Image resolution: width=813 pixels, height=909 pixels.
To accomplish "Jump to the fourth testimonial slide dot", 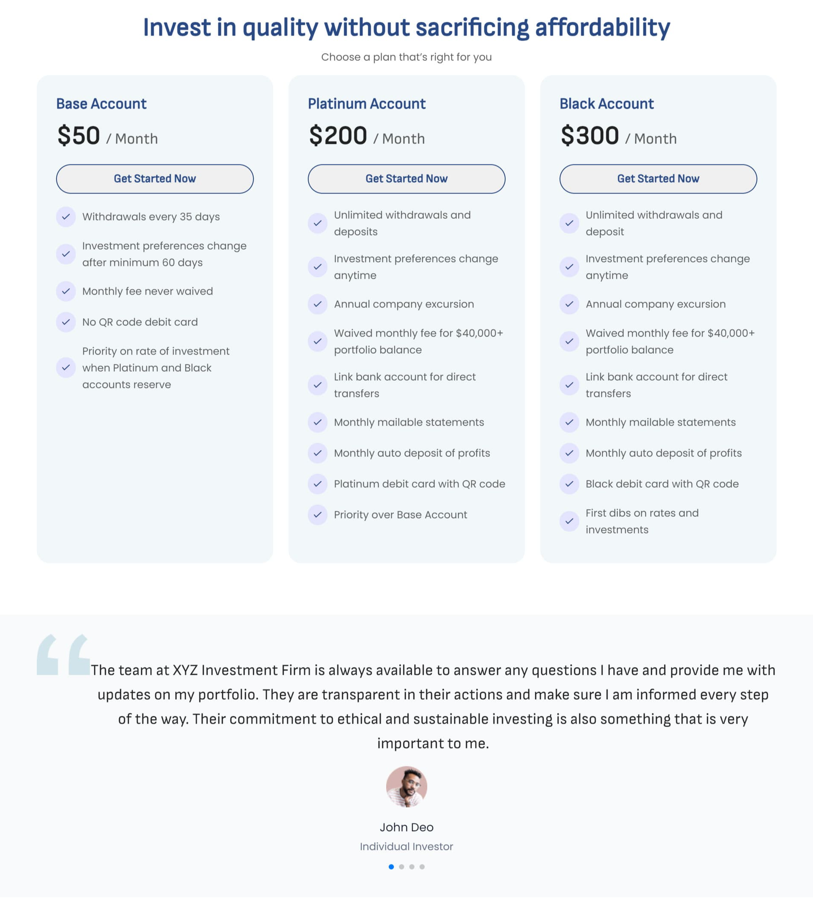I will coord(422,867).
